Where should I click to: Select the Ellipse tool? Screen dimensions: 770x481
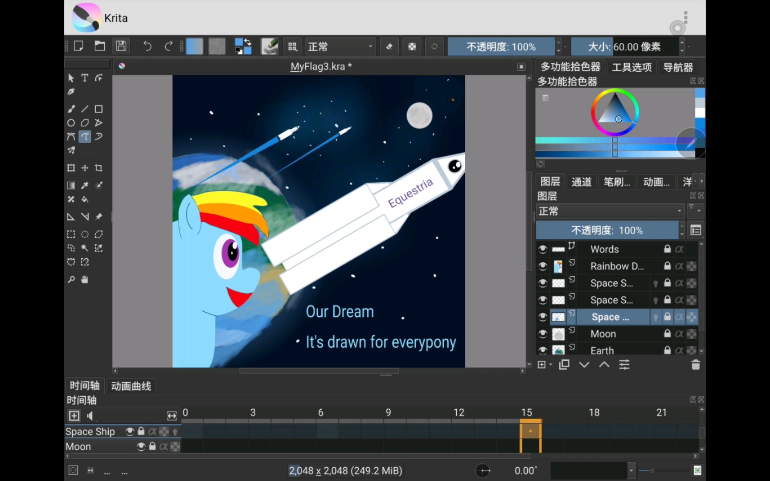tap(71, 123)
